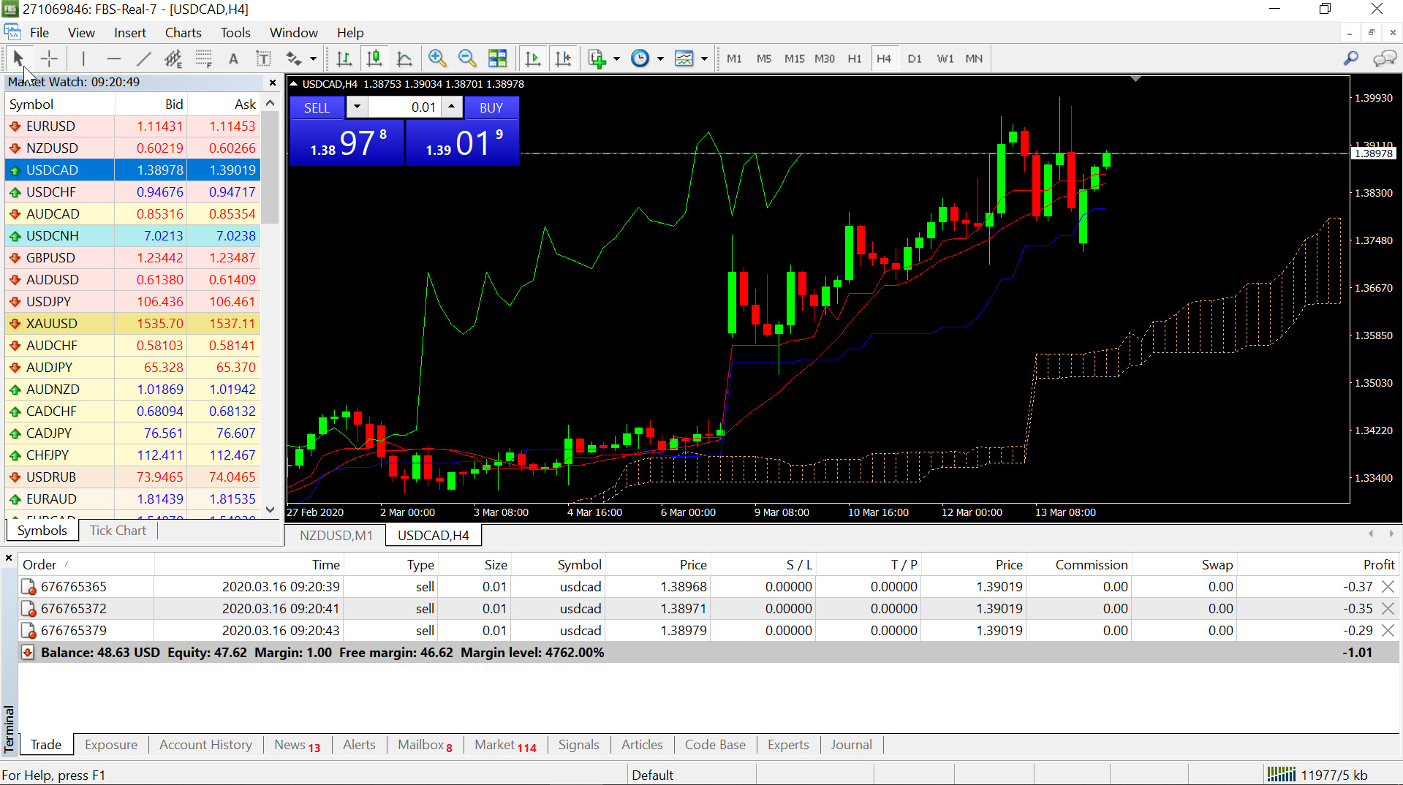This screenshot has height=785, width=1403.
Task: Tile chart windows
Action: coord(497,58)
